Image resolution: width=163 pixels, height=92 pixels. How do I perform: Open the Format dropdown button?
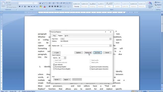click(x=57, y=79)
